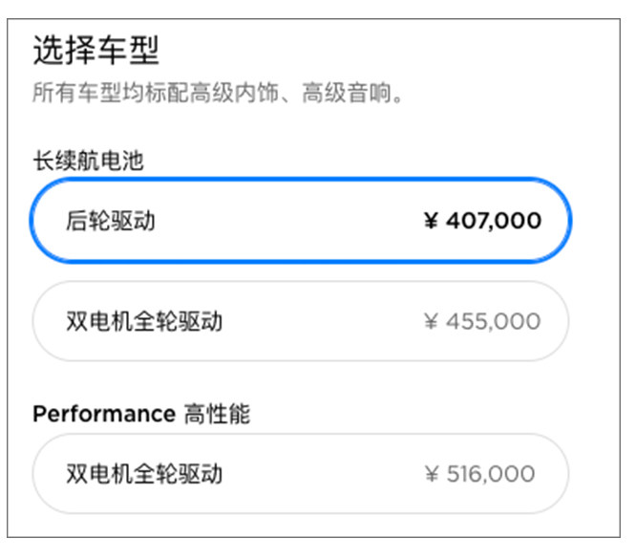Click the ¥407,000 price text
The image size is (636, 560).
[483, 222]
